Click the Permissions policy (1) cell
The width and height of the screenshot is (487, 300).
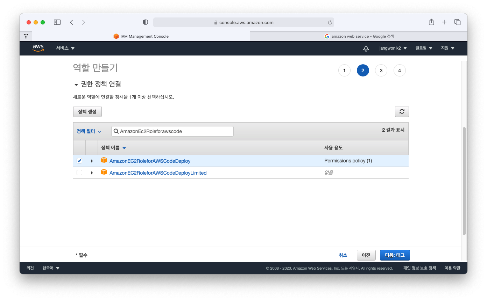(348, 161)
